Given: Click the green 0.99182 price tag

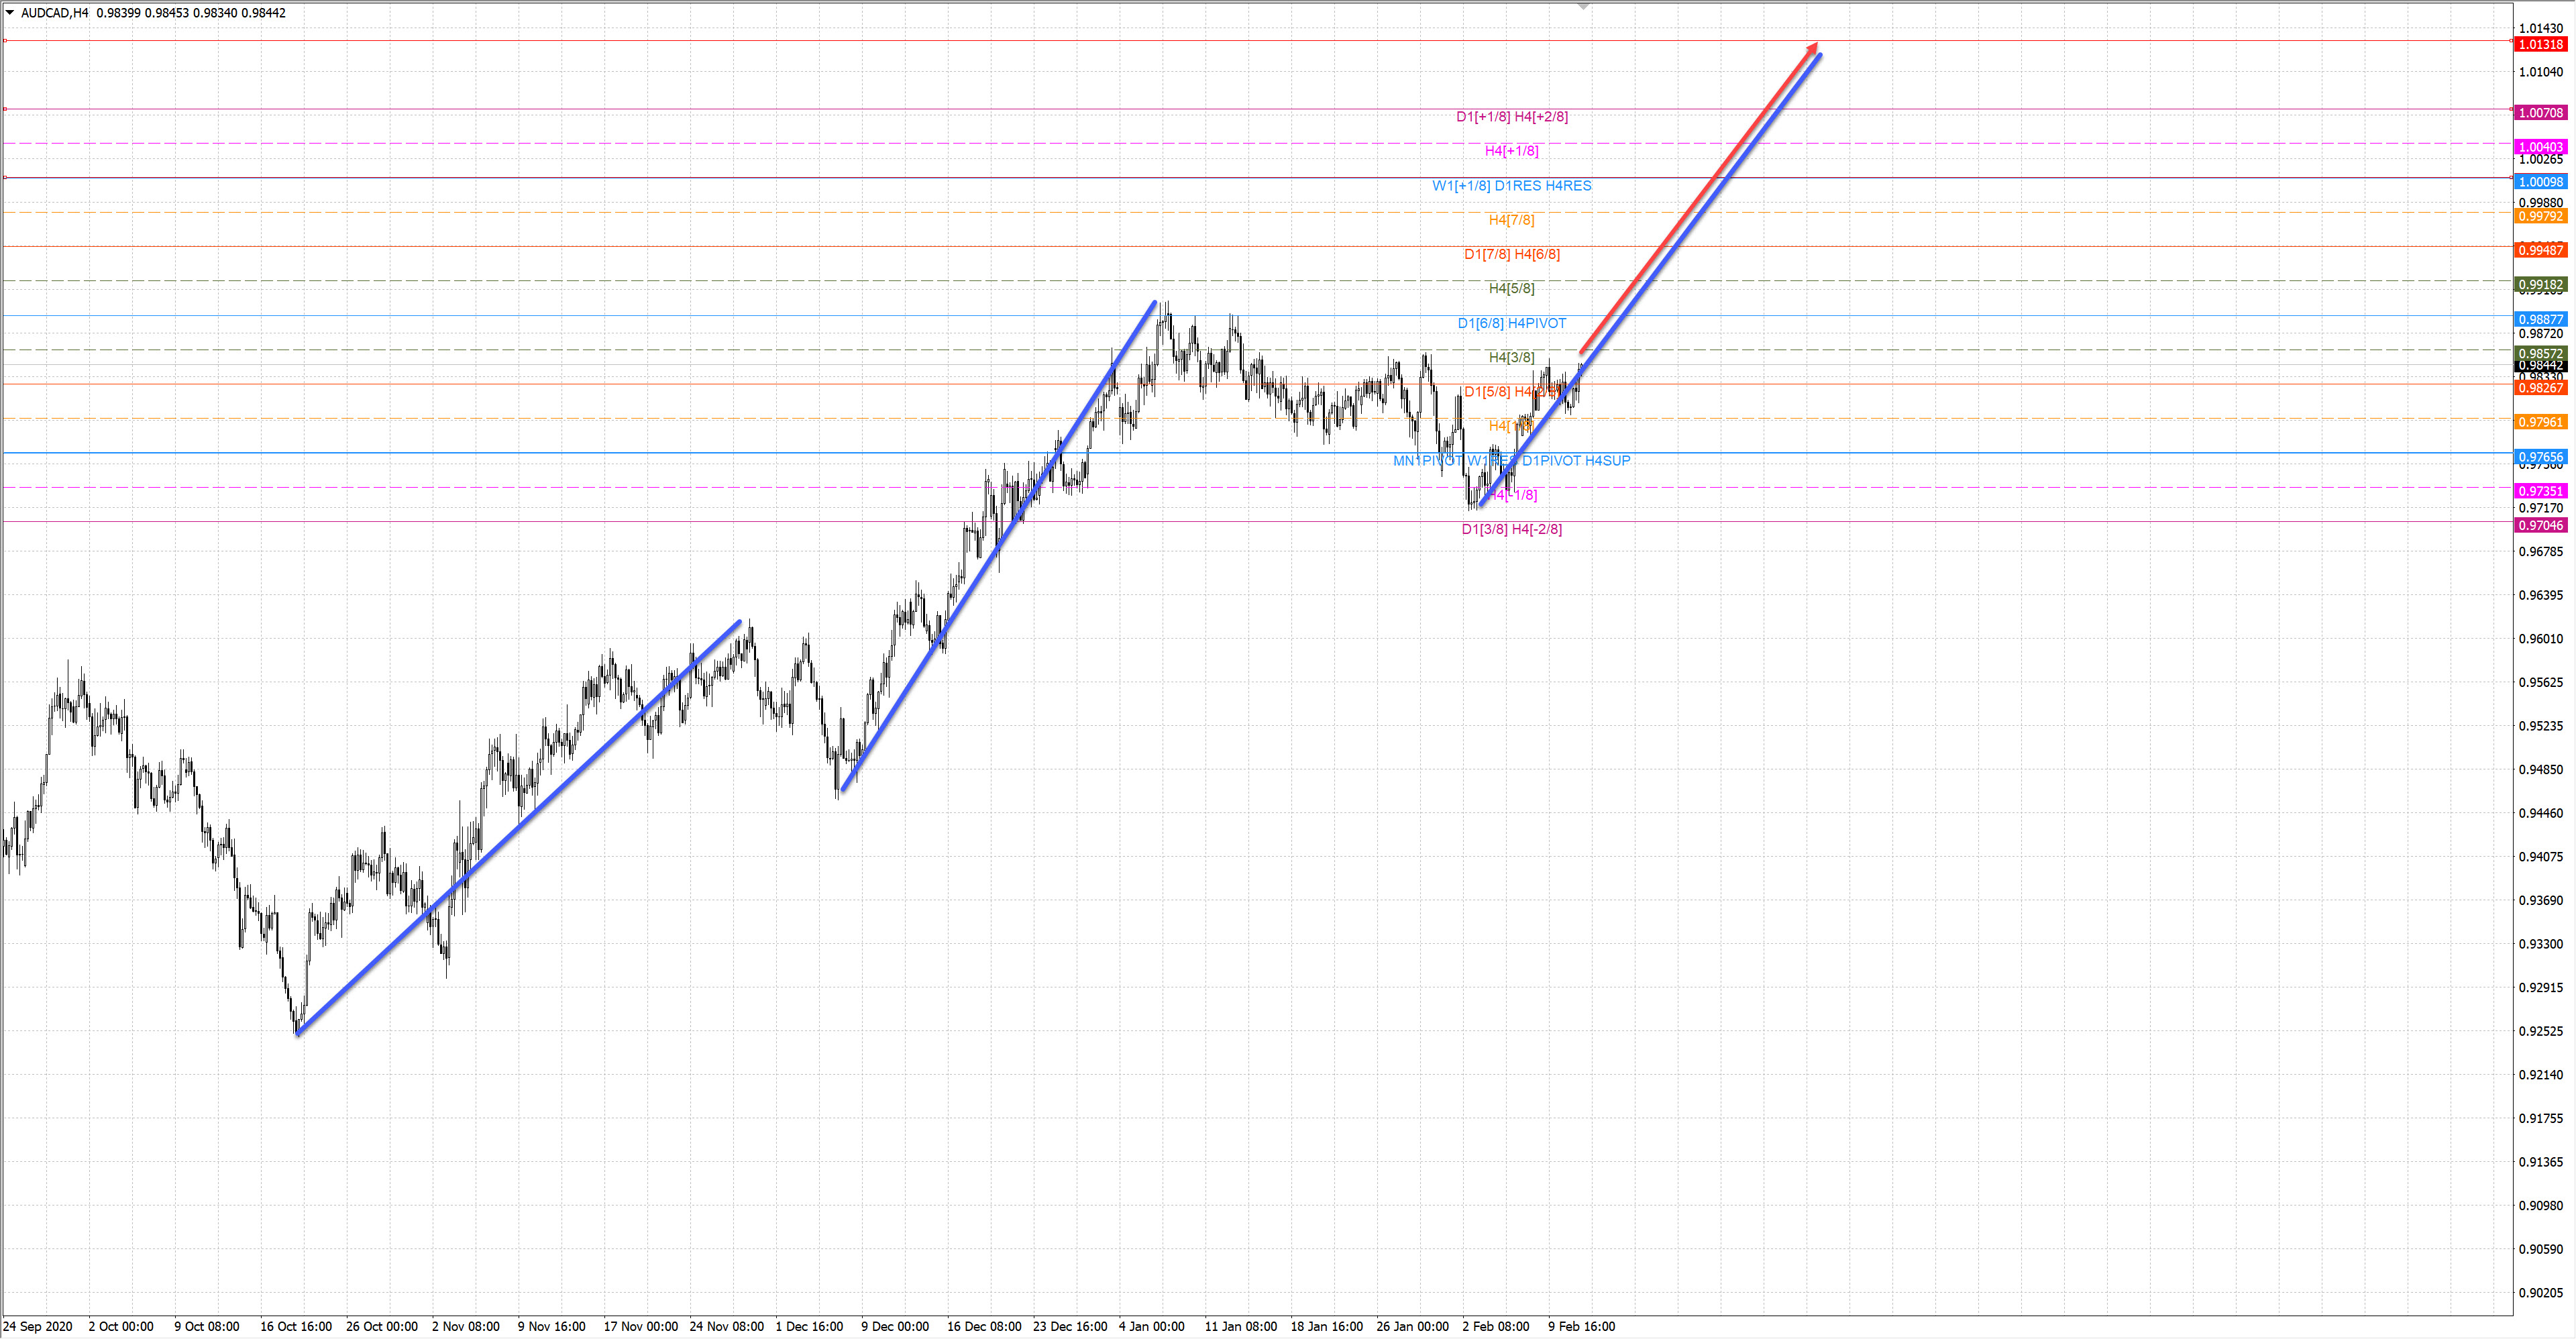Looking at the screenshot, I should point(2540,285).
